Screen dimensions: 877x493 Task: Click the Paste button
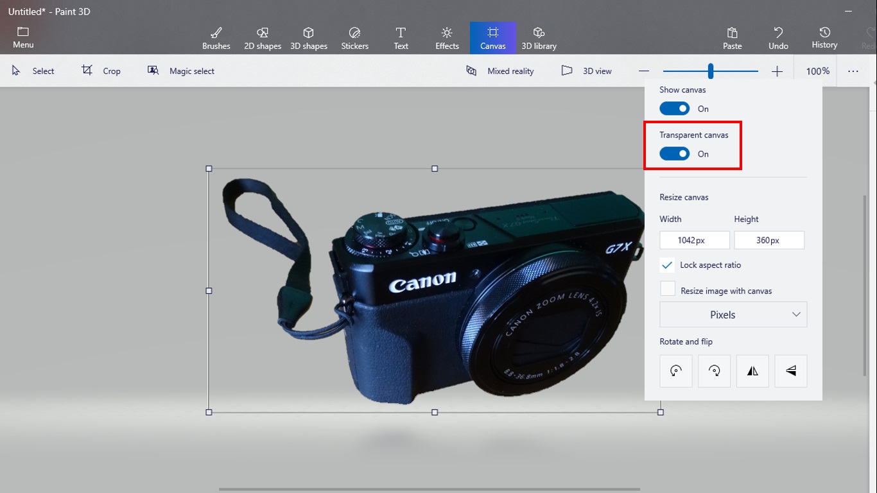733,38
